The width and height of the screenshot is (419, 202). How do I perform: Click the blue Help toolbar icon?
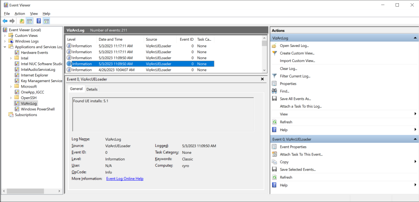tap(39, 21)
